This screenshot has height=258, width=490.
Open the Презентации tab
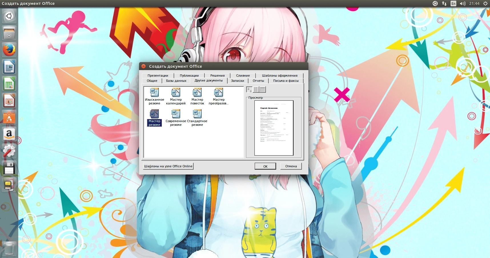pos(158,76)
